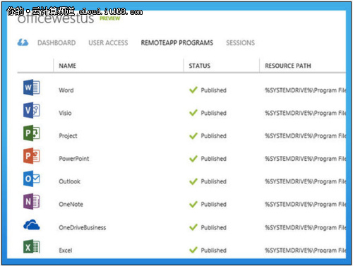Viewport: 353px width, 266px height.
Task: Switch to the USER ACCESS tab
Action: click(108, 43)
